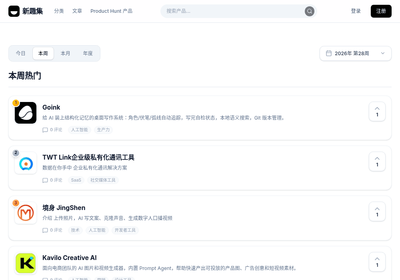The height and width of the screenshot is (280, 400).
Task: Select the 人工智能 tag under Goink
Action: tap(79, 130)
